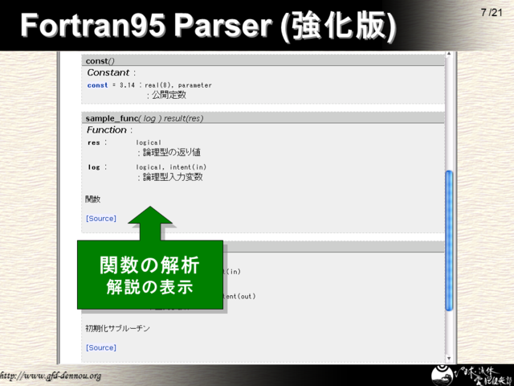Open the Source link below 初期化サブルーチン
This screenshot has height=386, width=514.
[x=100, y=347]
